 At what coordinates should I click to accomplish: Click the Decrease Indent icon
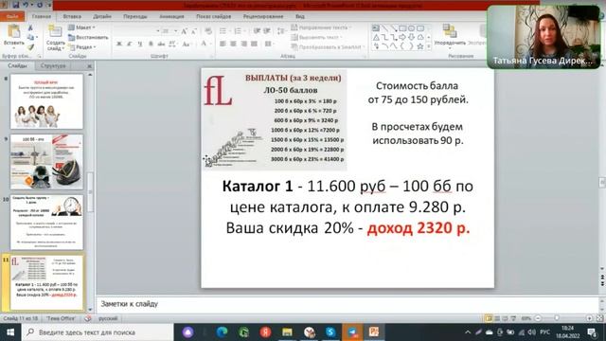(x=257, y=31)
